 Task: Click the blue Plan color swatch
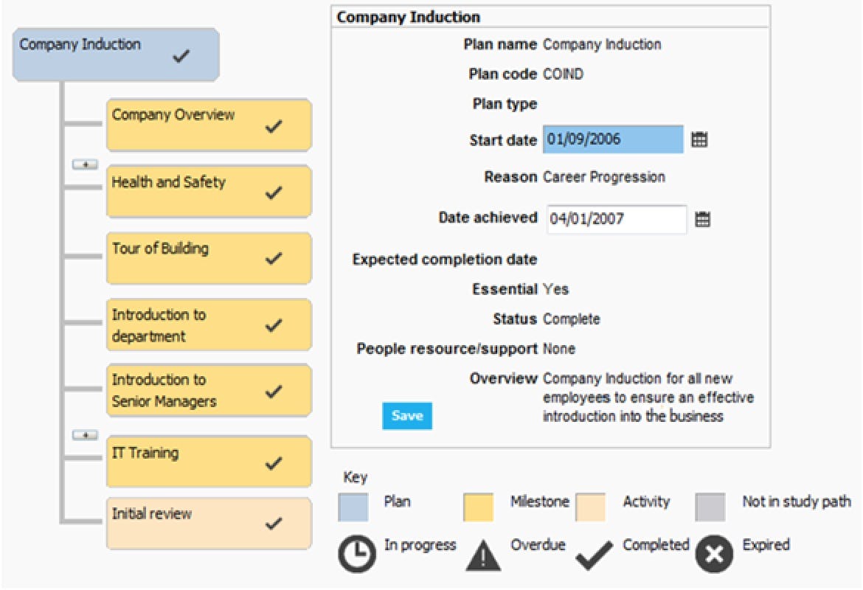tap(353, 507)
